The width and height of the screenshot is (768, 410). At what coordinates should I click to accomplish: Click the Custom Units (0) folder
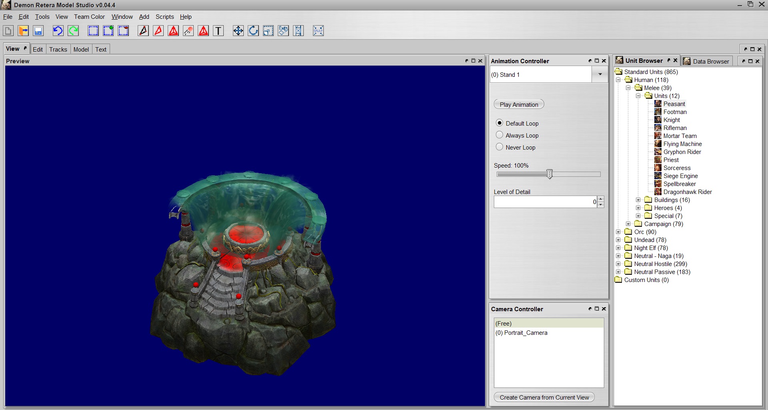[642, 280]
